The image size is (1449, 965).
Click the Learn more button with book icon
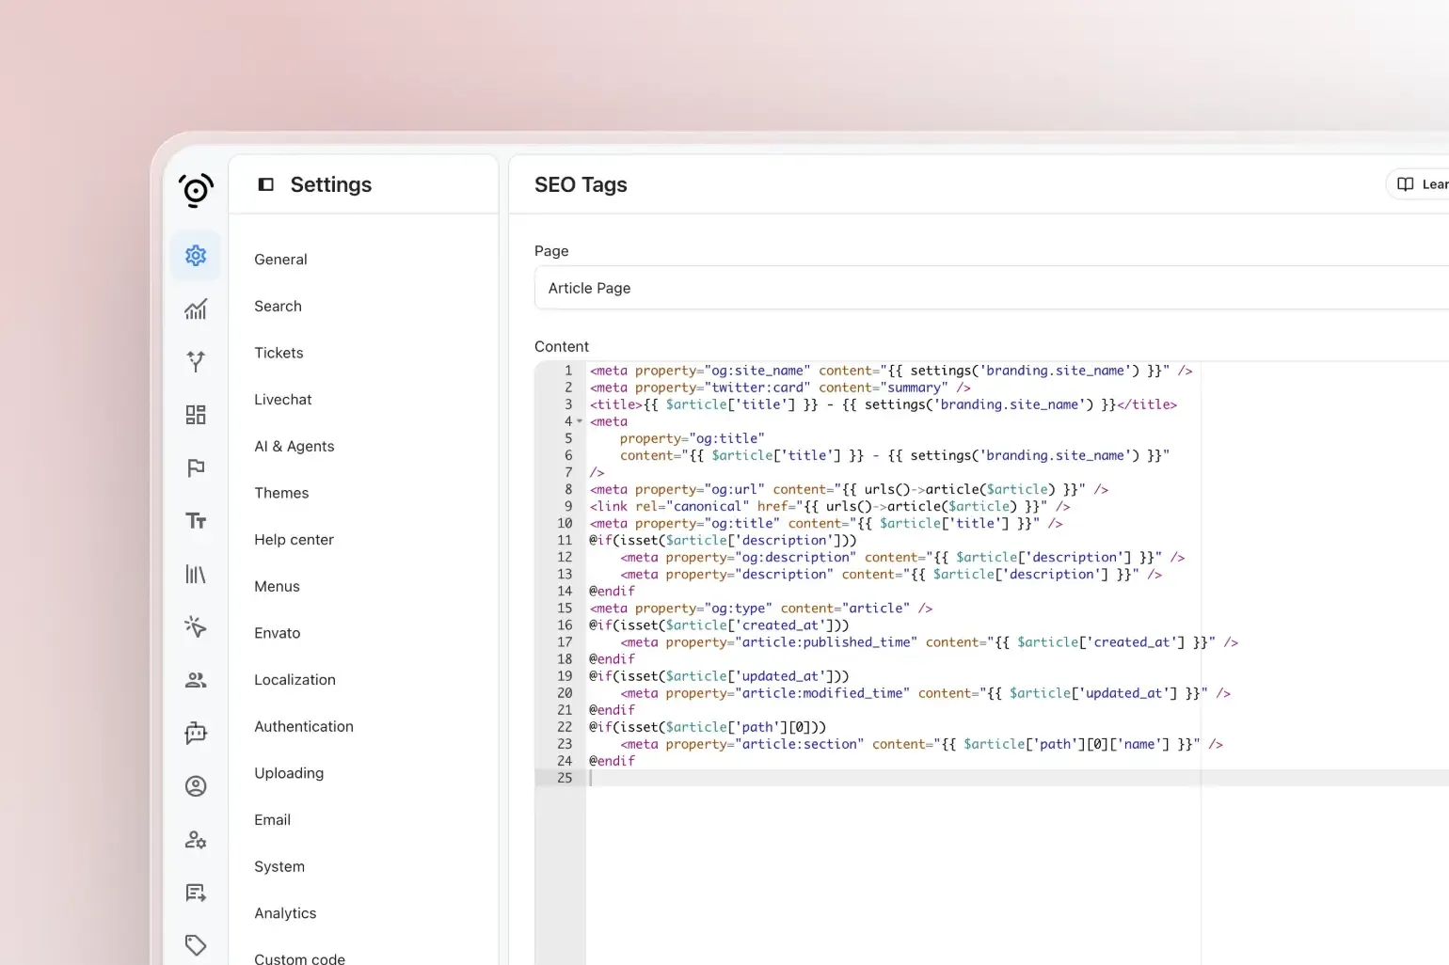coord(1421,184)
